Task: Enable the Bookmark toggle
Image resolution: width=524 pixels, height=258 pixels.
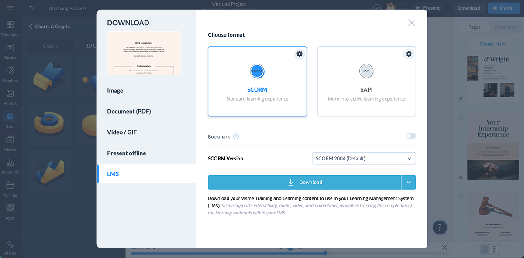Action: coord(410,136)
